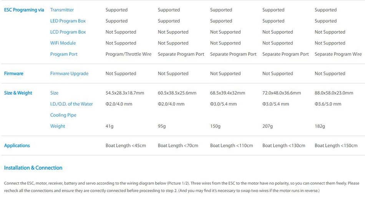This screenshot has width=365, height=200.
Task: Click Boat Length <45cm cell
Action: (126, 146)
